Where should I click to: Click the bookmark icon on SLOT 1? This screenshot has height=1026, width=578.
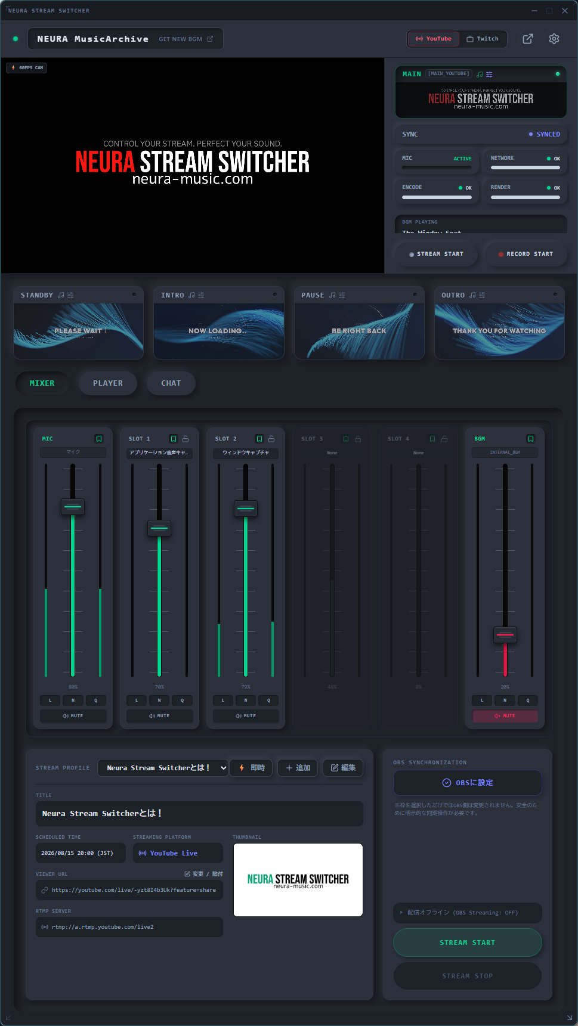(x=174, y=439)
